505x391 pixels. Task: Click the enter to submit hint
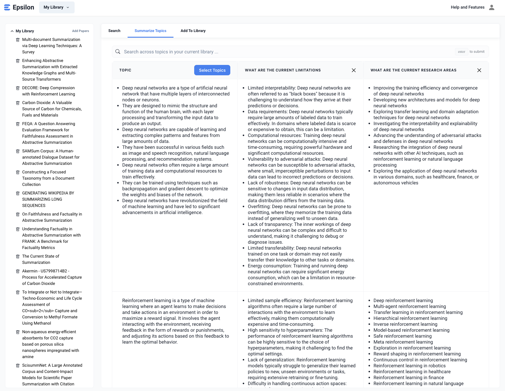click(470, 52)
